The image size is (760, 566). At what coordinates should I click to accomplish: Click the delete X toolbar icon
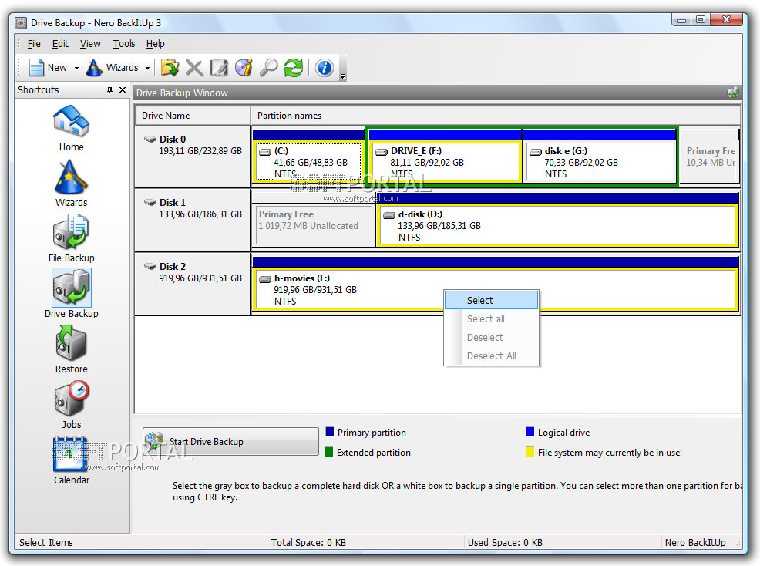194,68
